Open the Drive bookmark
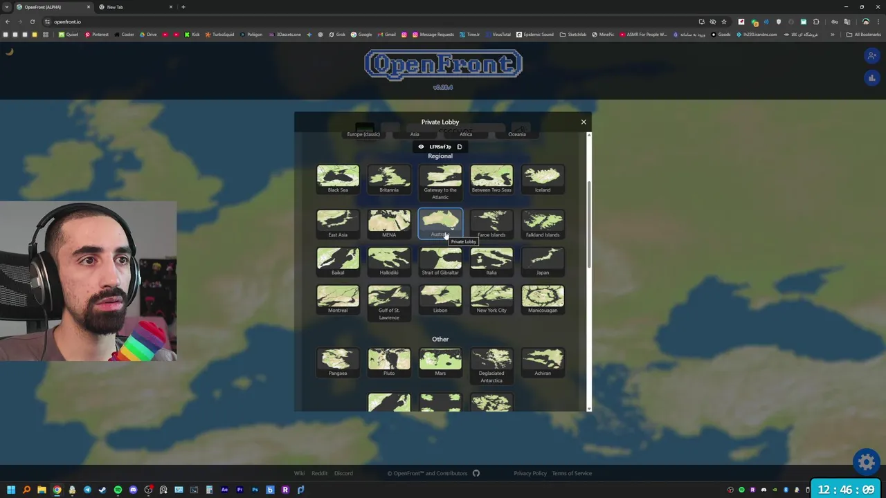The width and height of the screenshot is (886, 498). [x=148, y=35]
